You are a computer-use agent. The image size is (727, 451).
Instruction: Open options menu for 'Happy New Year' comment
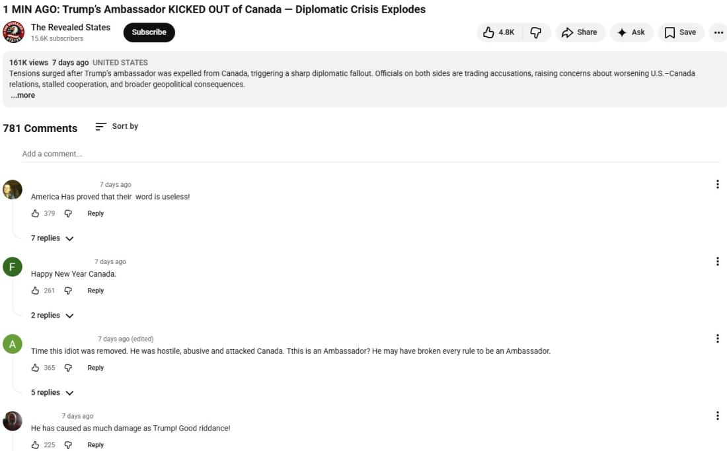(717, 261)
